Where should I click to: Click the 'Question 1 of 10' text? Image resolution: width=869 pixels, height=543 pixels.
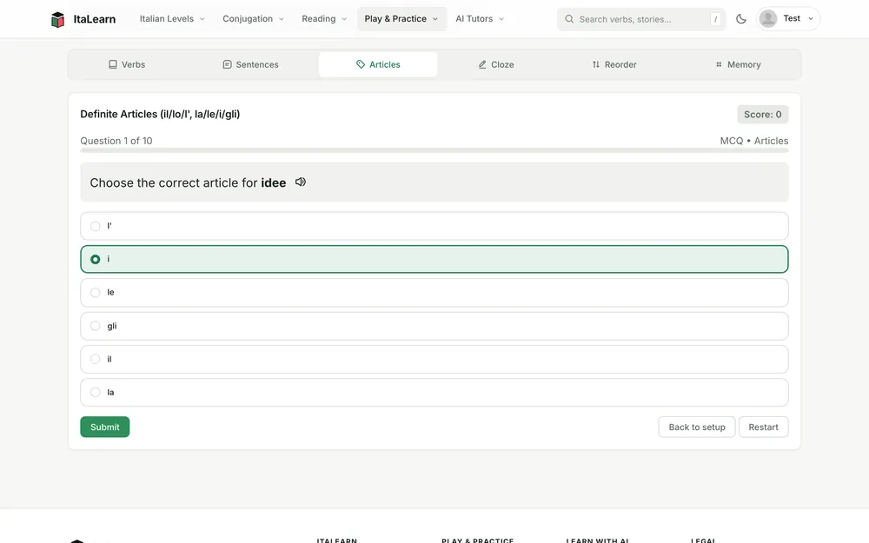pyautogui.click(x=116, y=141)
